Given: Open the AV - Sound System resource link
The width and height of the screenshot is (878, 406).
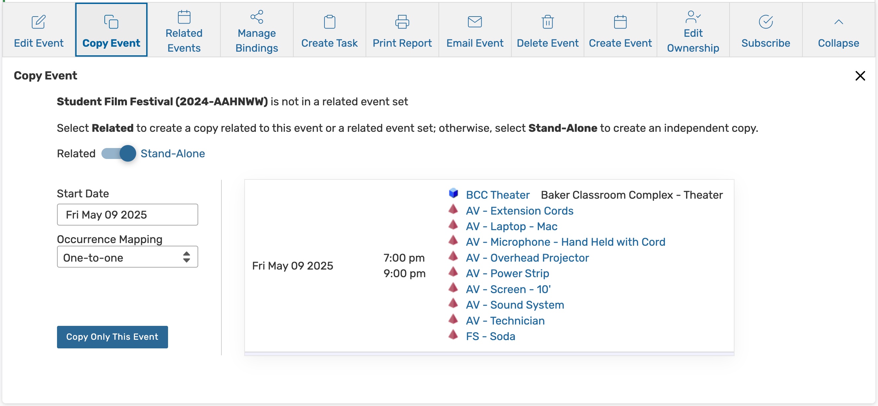Looking at the screenshot, I should tap(515, 305).
